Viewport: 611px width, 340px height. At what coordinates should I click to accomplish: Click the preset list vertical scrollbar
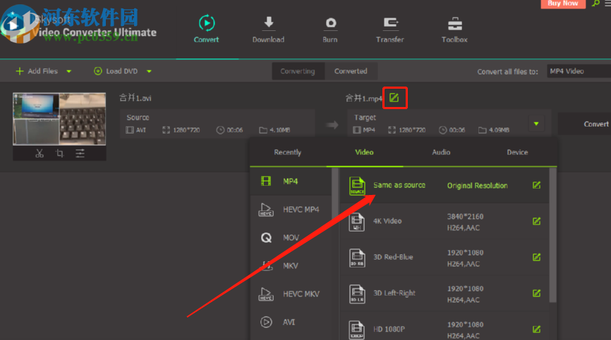tap(553, 235)
